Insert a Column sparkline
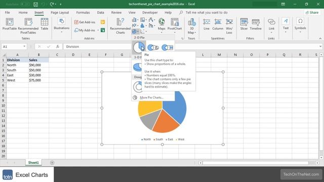Screen dimensions: 324x182 coord(218,24)
